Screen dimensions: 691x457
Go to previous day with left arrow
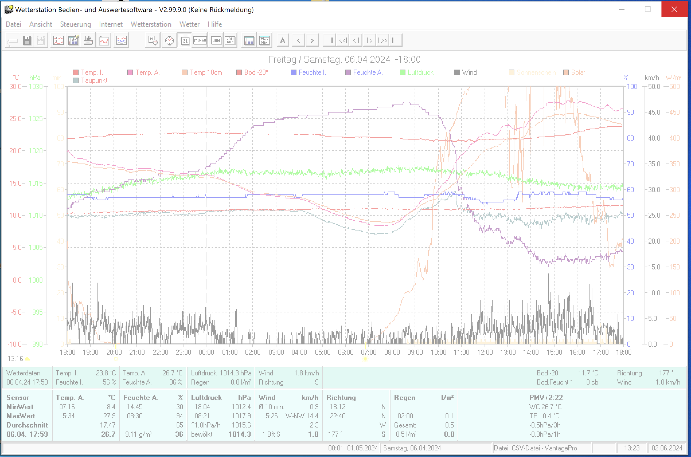298,40
